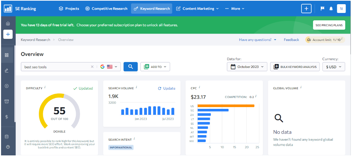Click the Updated status label
The image size is (354, 161).
(83, 89)
